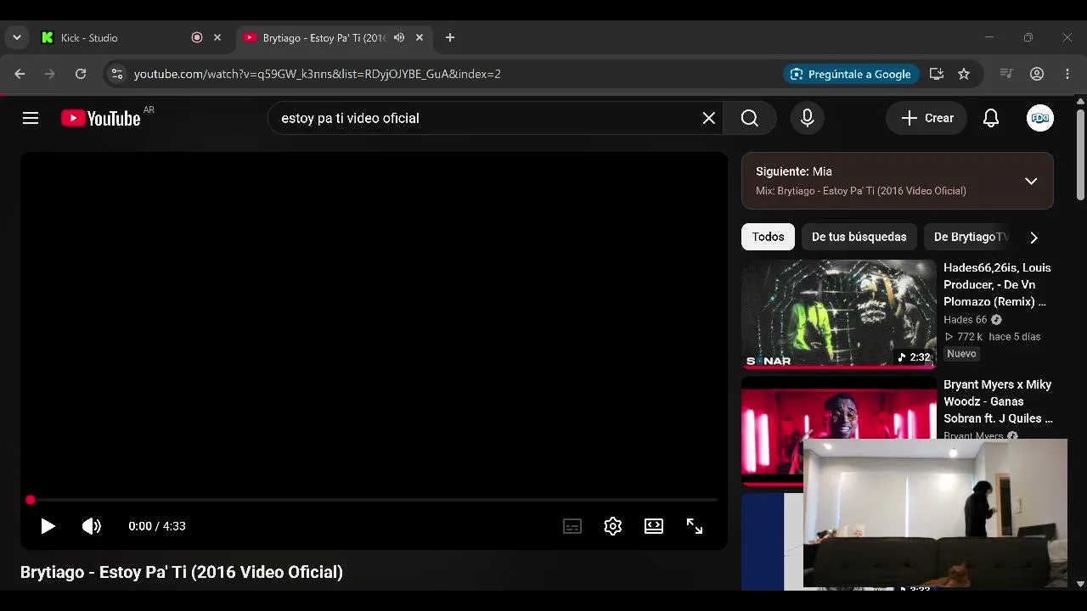Install the YouTube app from address bar

[x=937, y=74]
